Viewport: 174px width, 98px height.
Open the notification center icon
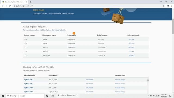[x=170, y=96]
